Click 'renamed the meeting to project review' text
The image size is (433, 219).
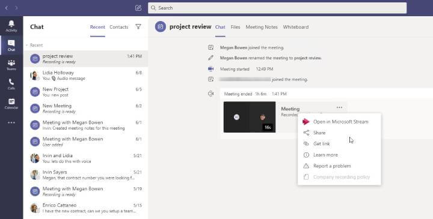click(285, 58)
